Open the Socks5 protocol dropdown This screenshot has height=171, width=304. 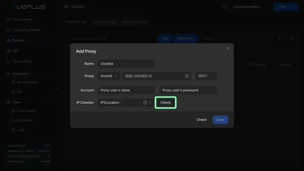pyautogui.click(x=109, y=76)
